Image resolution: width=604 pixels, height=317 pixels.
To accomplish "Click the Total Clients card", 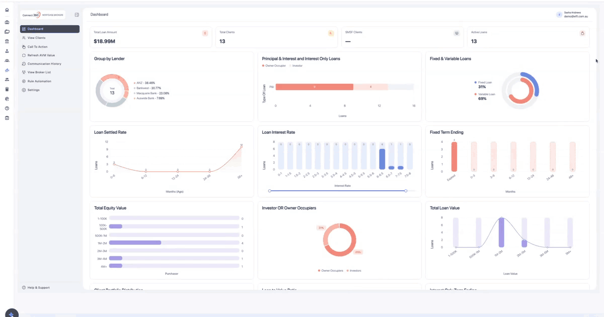I will tap(276, 37).
